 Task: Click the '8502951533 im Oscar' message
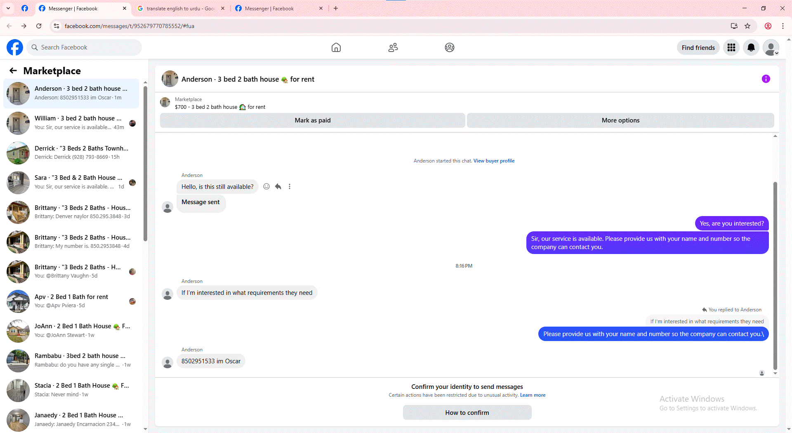pyautogui.click(x=211, y=361)
